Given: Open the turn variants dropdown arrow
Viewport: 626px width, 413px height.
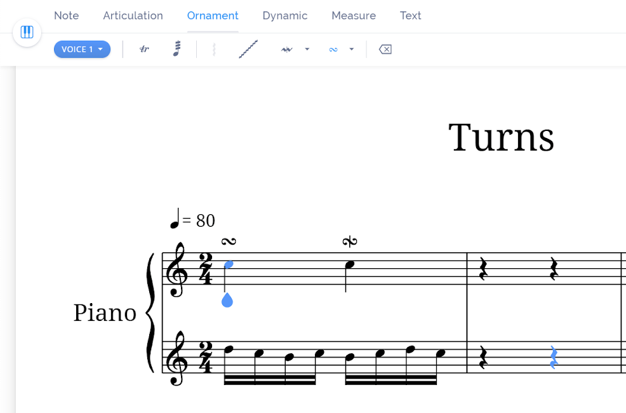Looking at the screenshot, I should [x=352, y=49].
